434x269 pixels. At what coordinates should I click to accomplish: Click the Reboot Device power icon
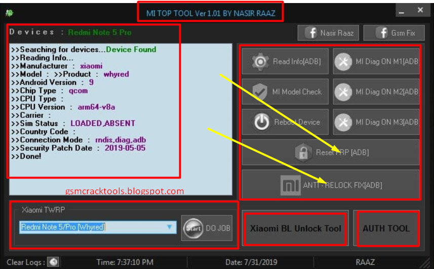(261, 122)
